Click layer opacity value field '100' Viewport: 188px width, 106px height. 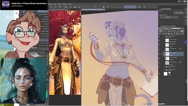click(182, 28)
